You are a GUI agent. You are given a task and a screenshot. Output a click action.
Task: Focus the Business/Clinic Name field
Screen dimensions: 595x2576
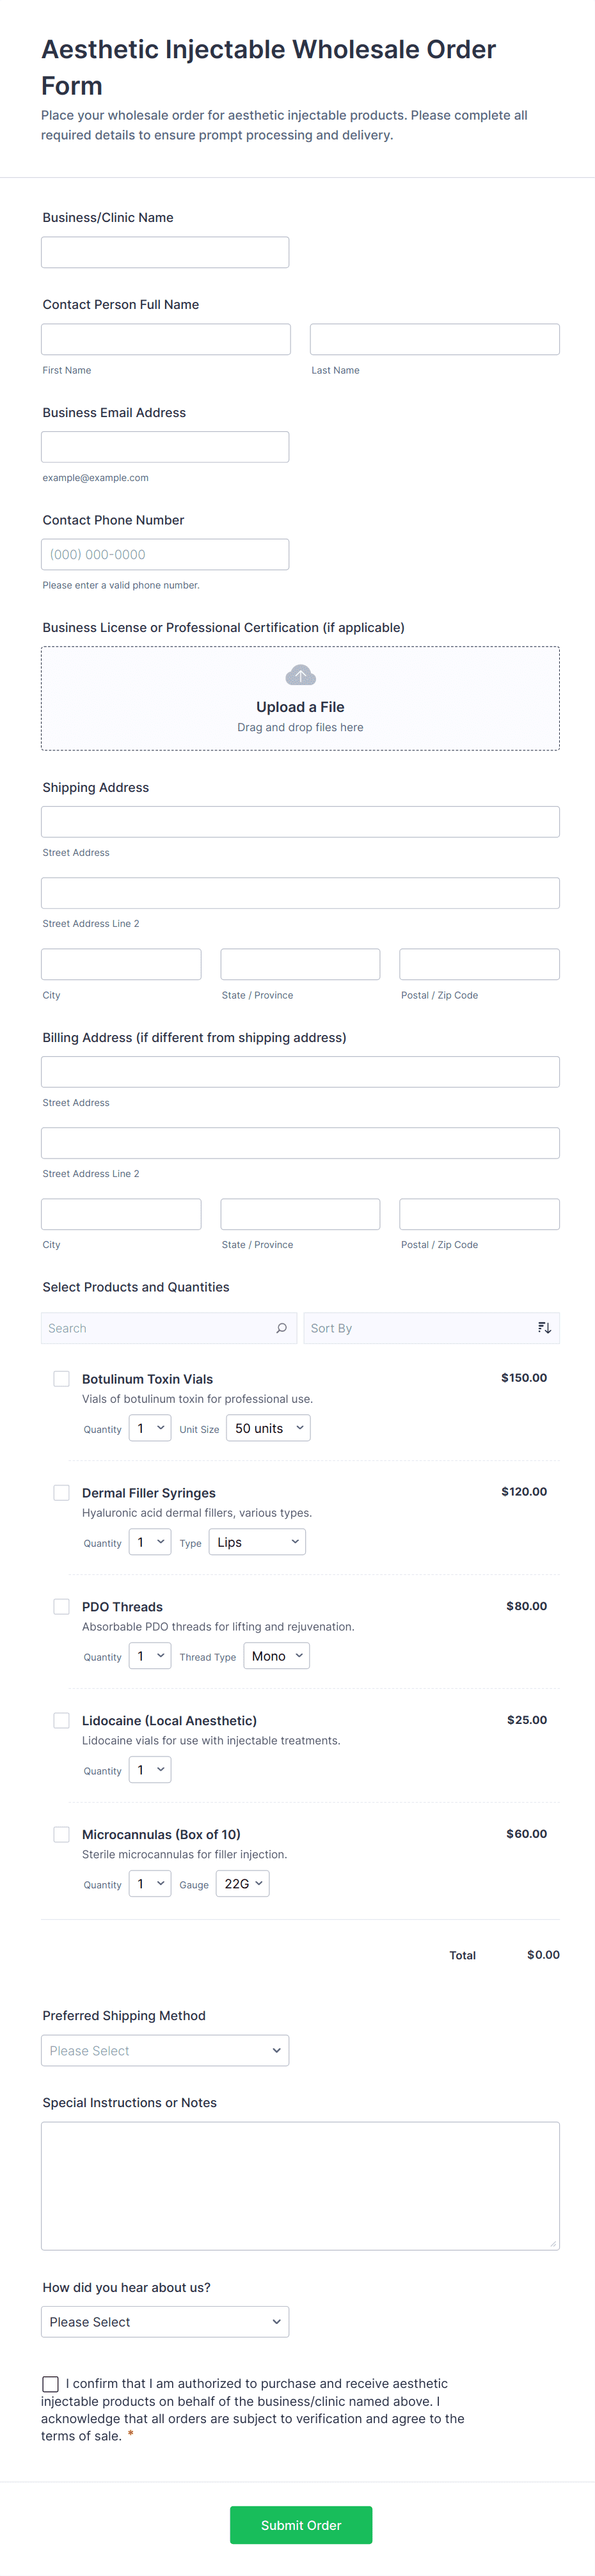(x=165, y=252)
